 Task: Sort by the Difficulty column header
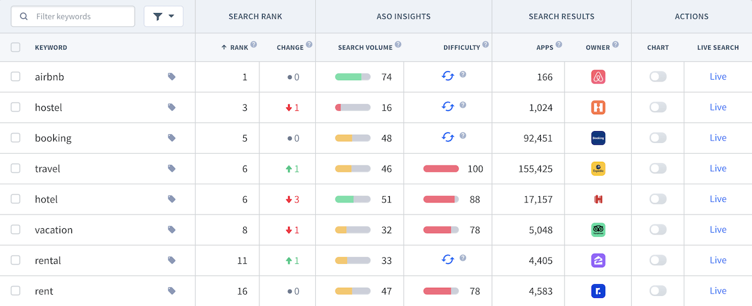pyautogui.click(x=462, y=48)
